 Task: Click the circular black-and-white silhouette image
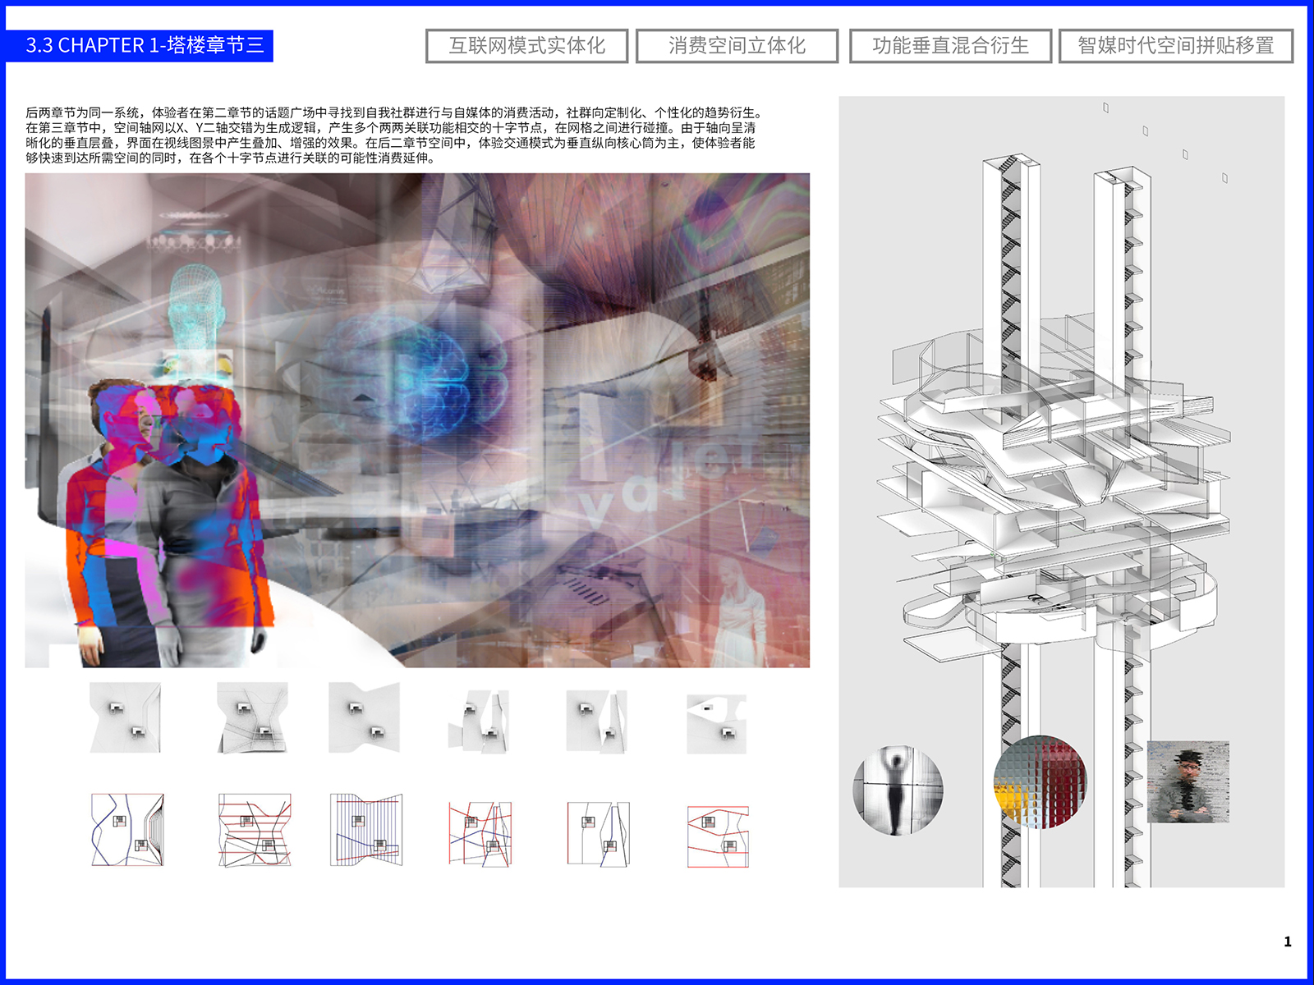click(x=898, y=790)
